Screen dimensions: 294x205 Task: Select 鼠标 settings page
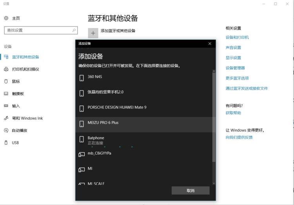pyautogui.click(x=16, y=81)
